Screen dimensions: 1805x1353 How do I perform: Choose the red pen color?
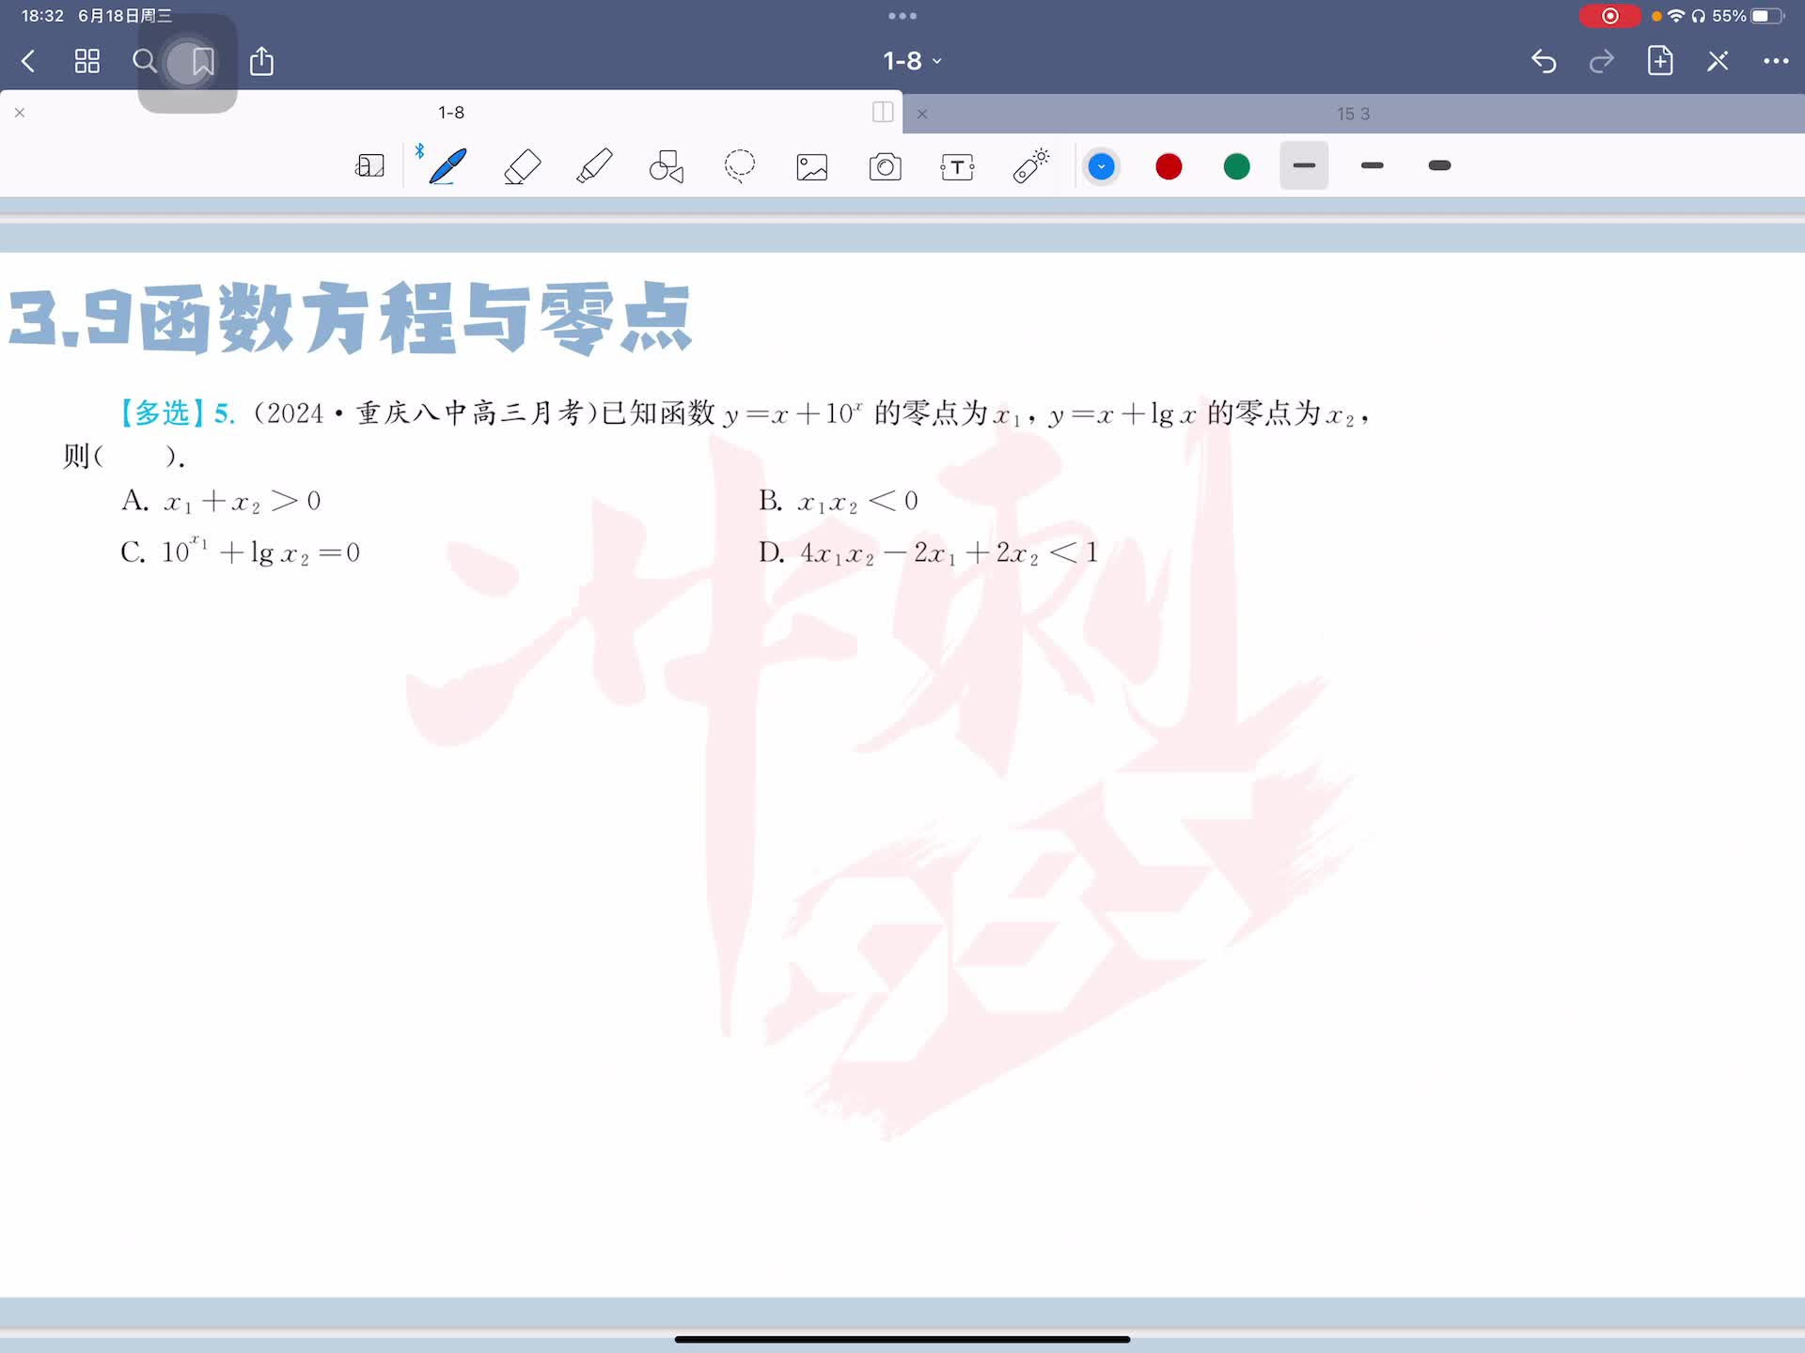[x=1169, y=166]
